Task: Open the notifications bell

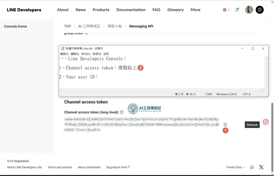Action: (x=237, y=10)
